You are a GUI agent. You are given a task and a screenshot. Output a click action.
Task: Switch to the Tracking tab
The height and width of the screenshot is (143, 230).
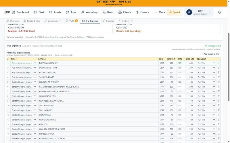(108, 21)
